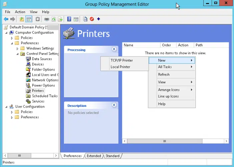Expand the Windows Settings node
This screenshot has height=167, width=234.
[x=17, y=48]
